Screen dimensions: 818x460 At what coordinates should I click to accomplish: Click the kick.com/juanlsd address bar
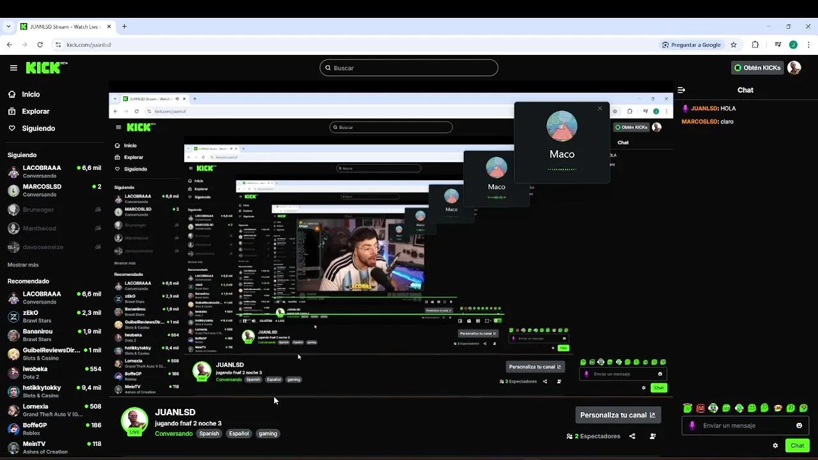(89, 45)
